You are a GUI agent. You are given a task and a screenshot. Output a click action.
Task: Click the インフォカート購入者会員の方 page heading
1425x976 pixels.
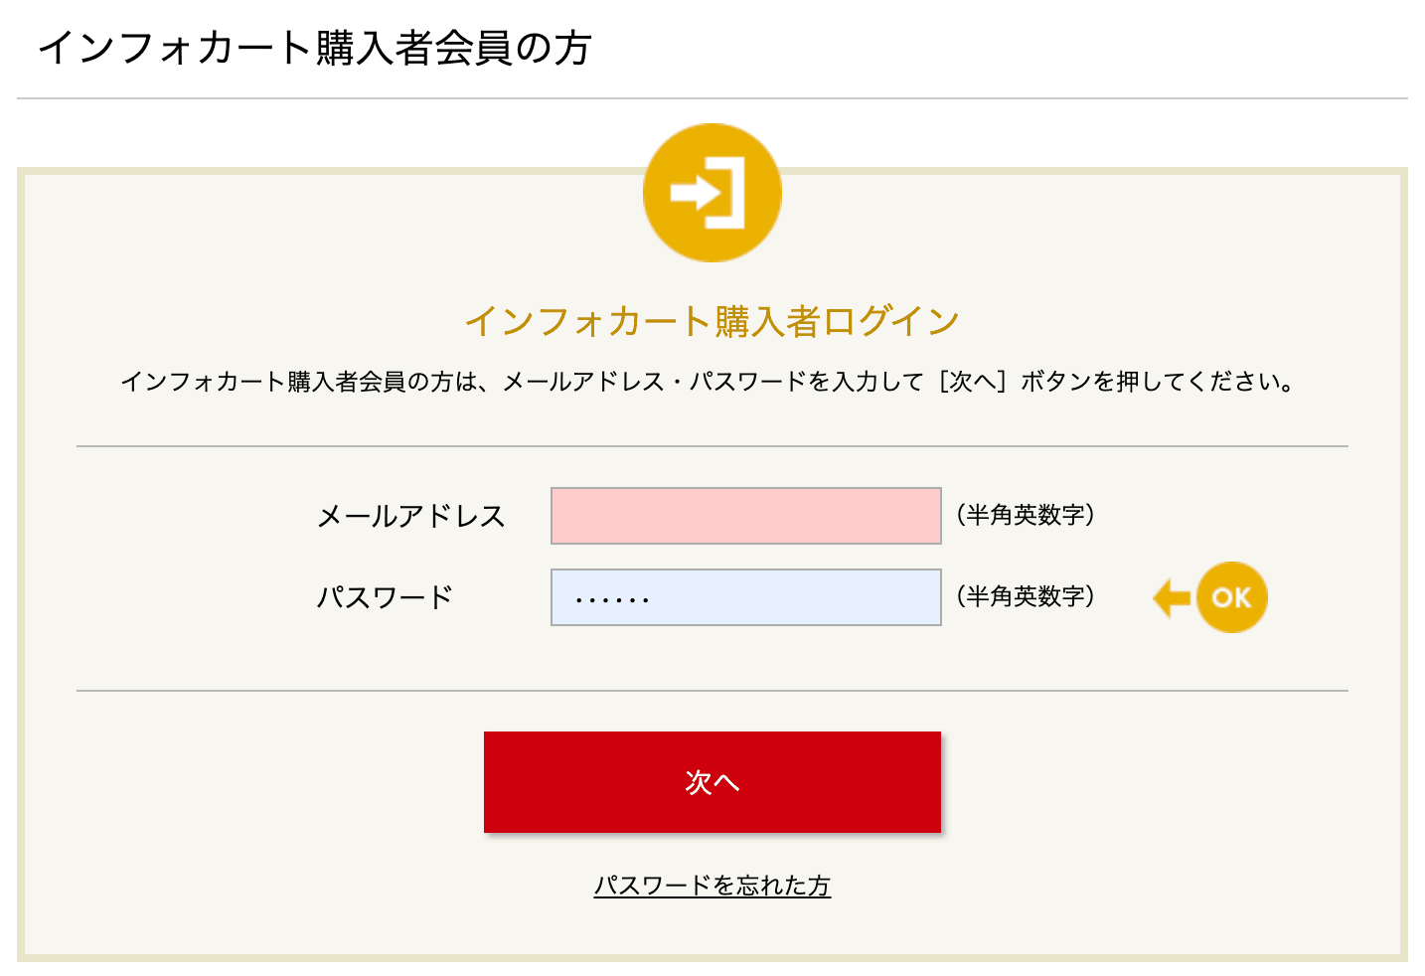[x=314, y=48]
